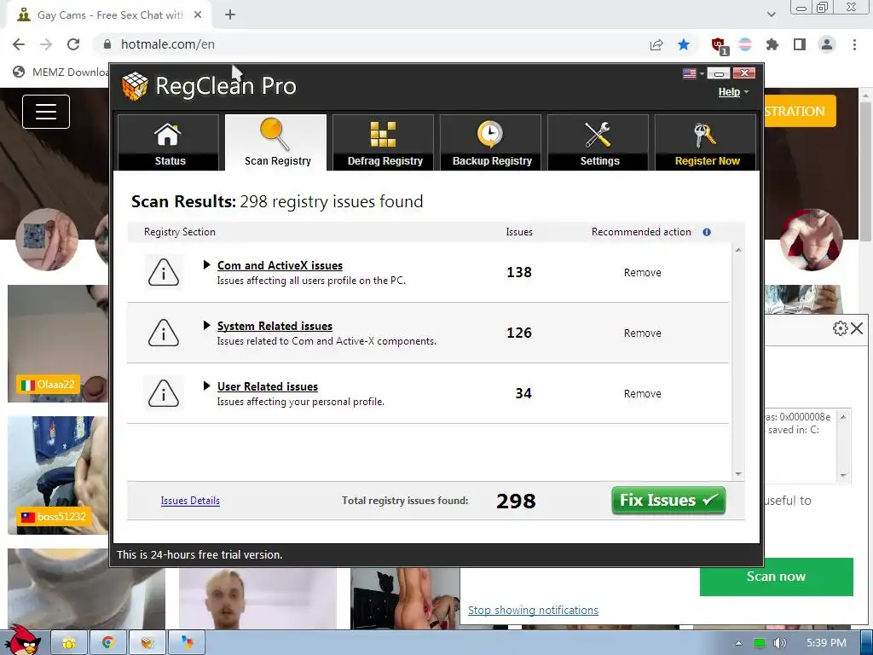873x655 pixels.
Task: Click the results list scroll up arrow
Action: (x=738, y=250)
